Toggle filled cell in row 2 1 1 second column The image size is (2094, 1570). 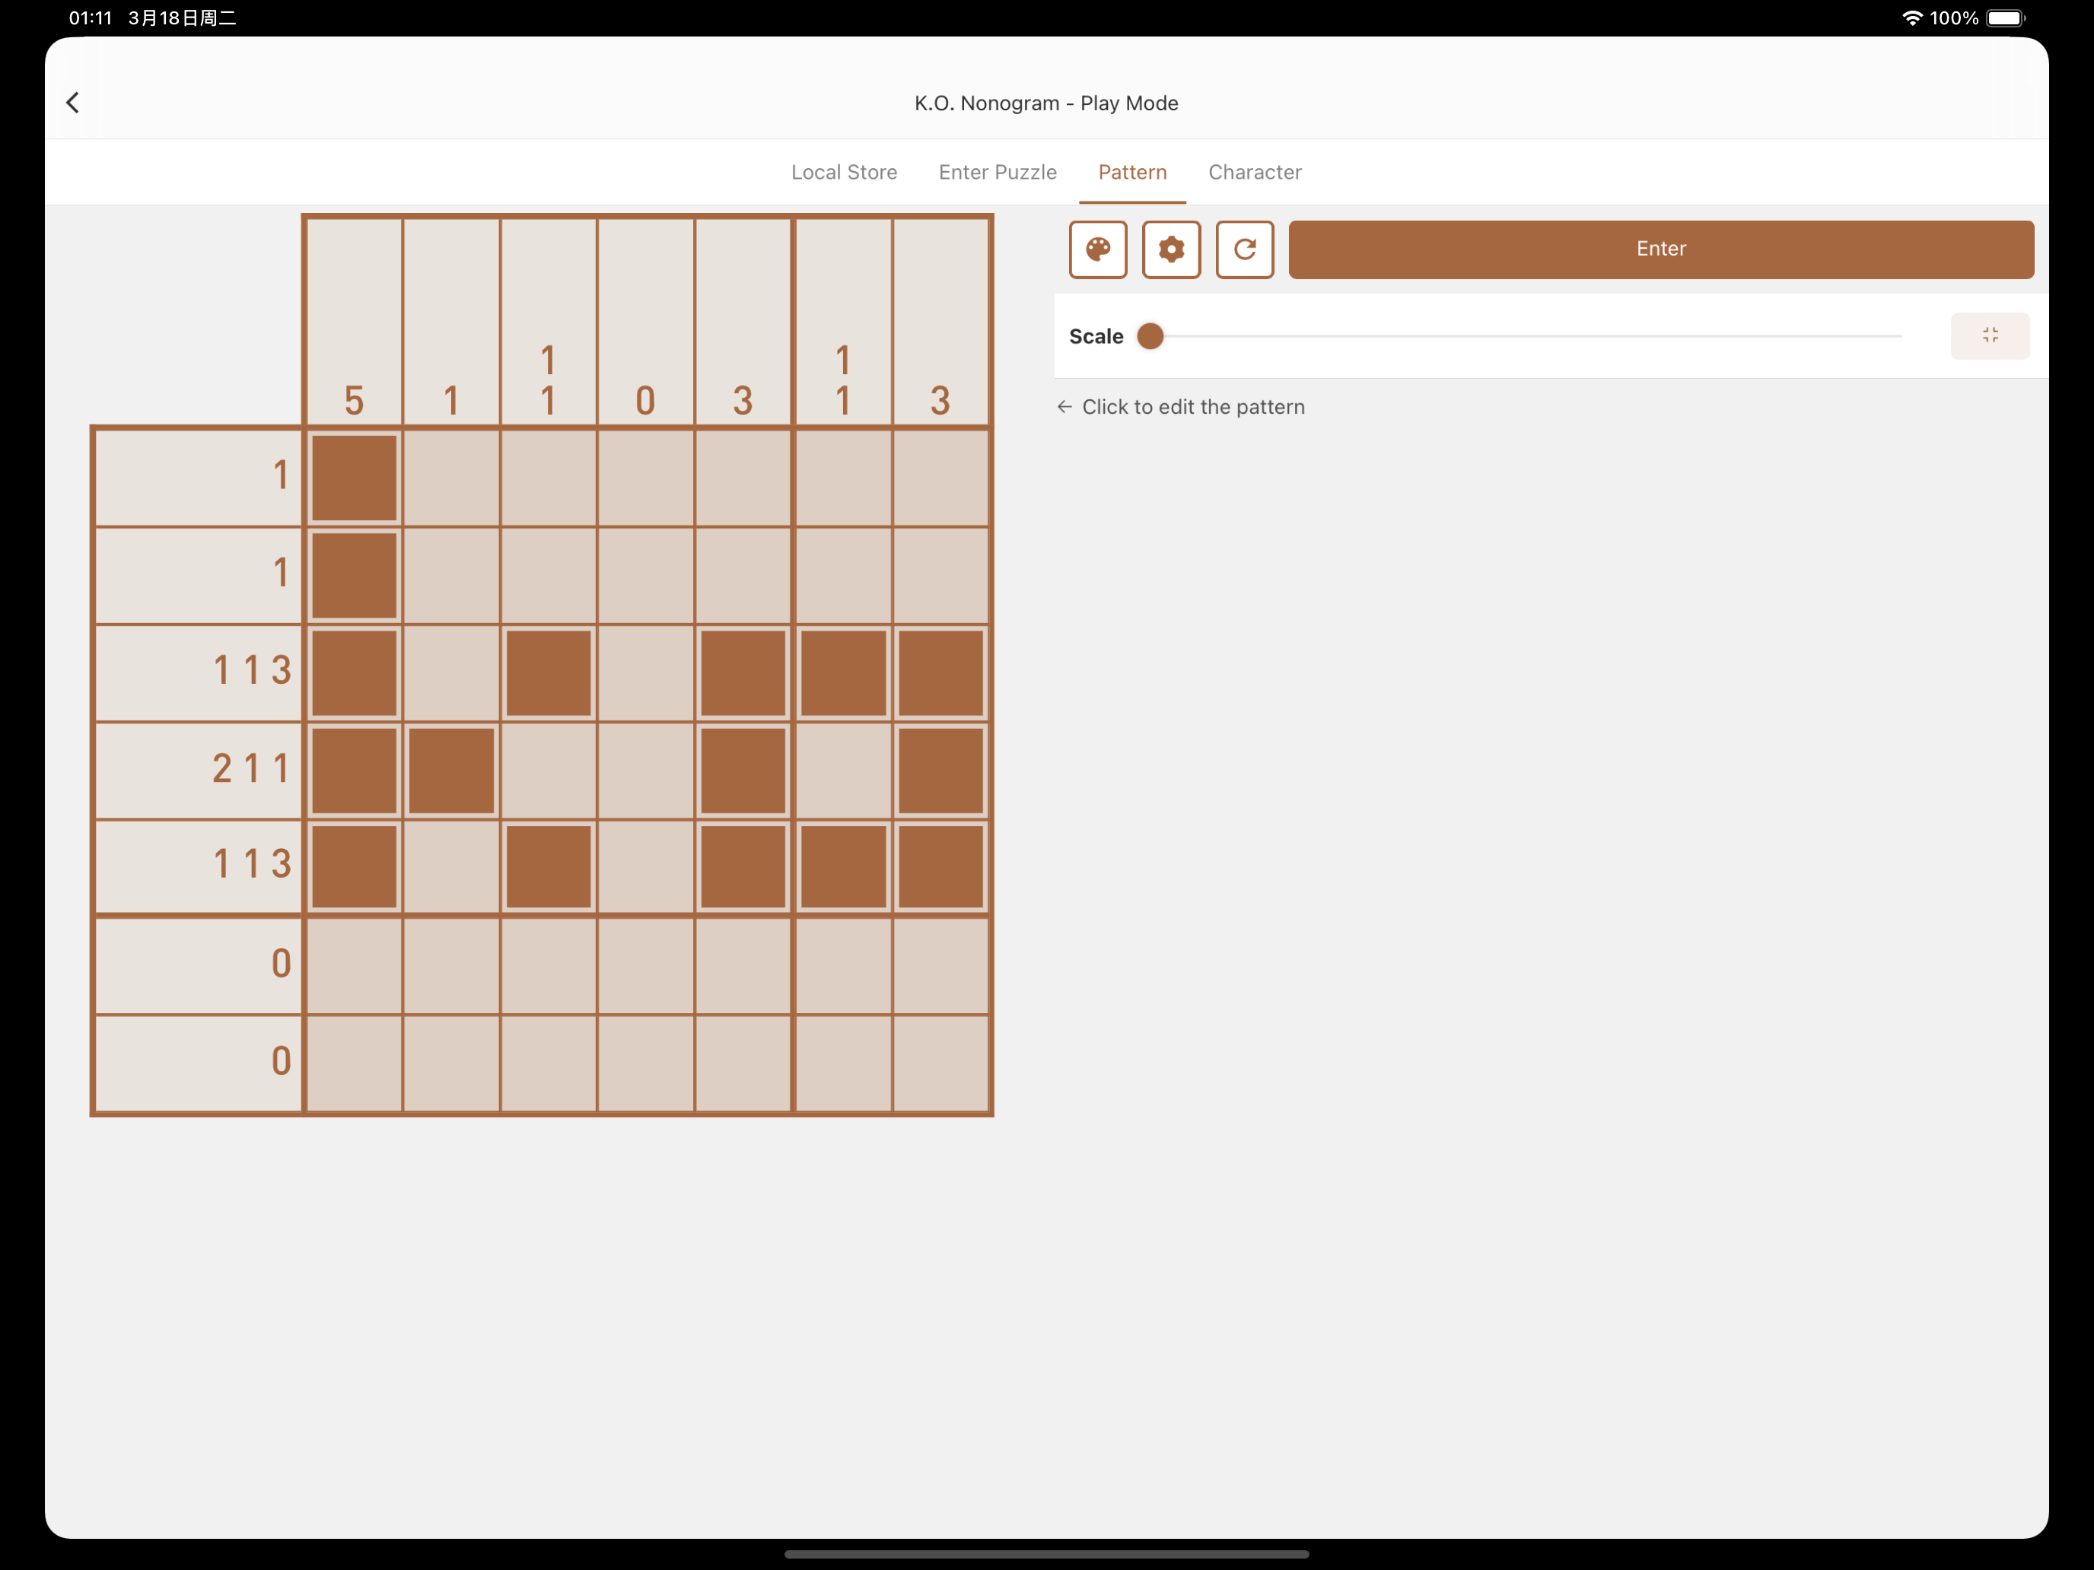coord(451,771)
